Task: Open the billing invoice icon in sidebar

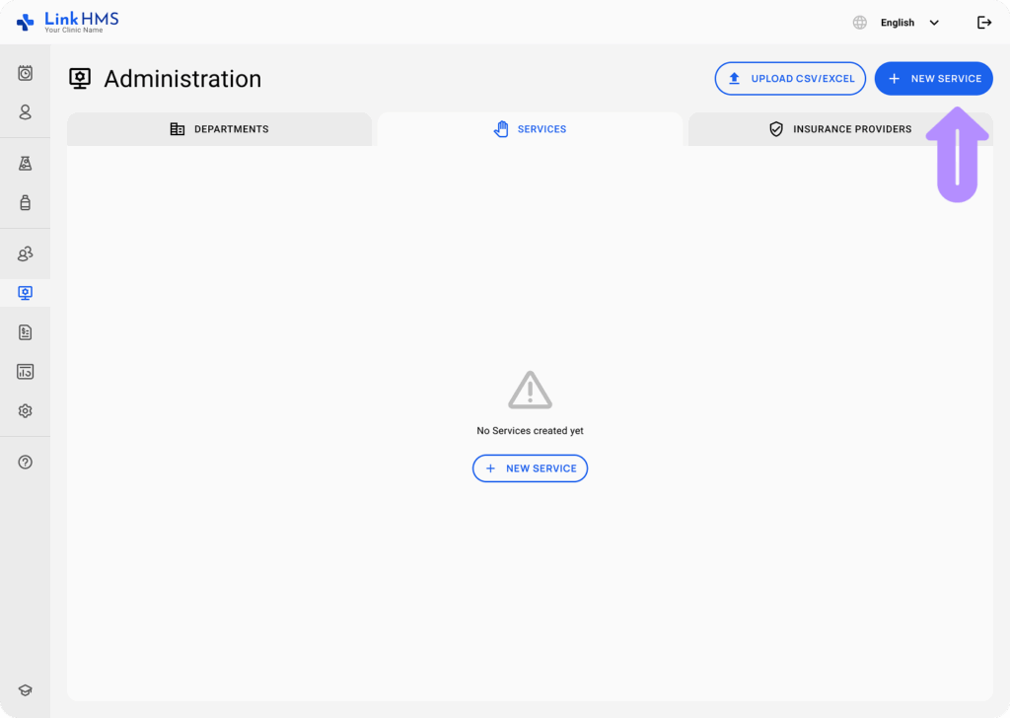Action: 25,332
